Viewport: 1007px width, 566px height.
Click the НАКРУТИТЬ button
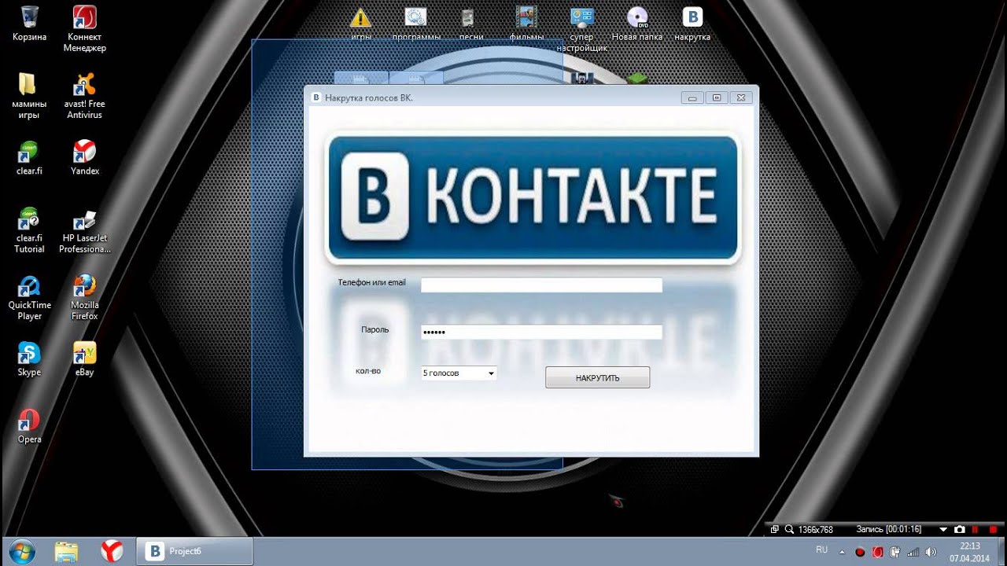598,377
